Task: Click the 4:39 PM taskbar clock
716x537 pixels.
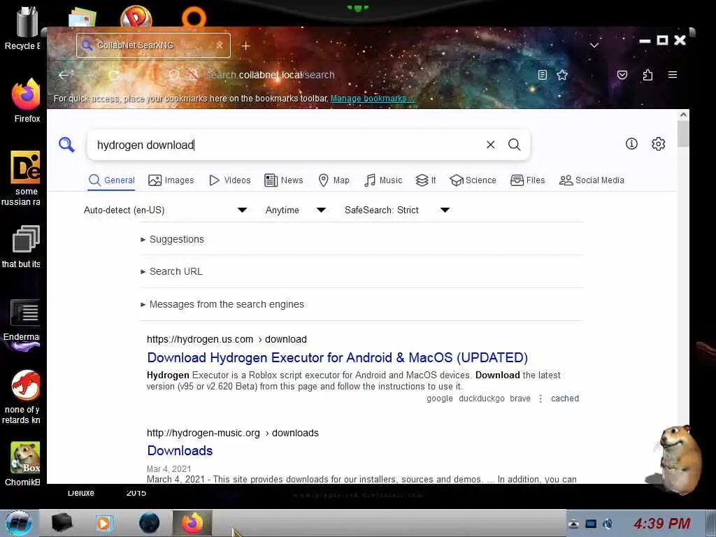Action: coord(661,523)
